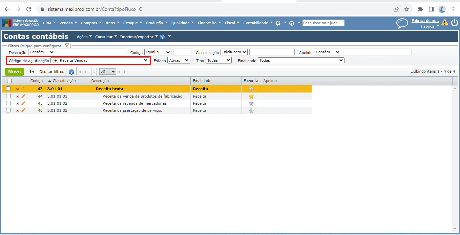Expand the Estado filter dropdown
Image resolution: width=460 pixels, height=235 pixels.
coord(179,60)
